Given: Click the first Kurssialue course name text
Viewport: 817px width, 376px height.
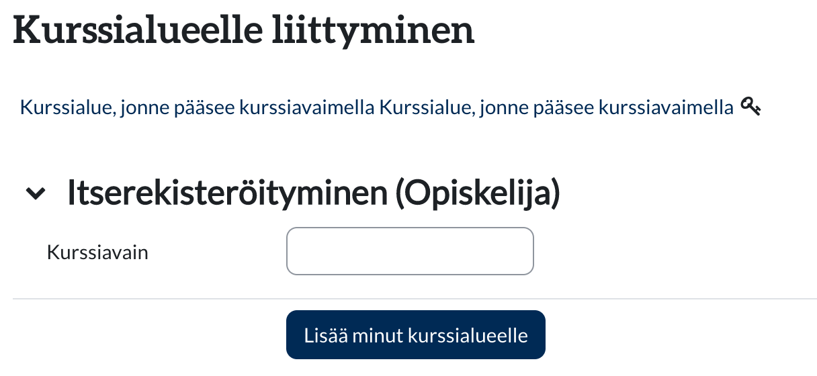Looking at the screenshot, I should (198, 107).
